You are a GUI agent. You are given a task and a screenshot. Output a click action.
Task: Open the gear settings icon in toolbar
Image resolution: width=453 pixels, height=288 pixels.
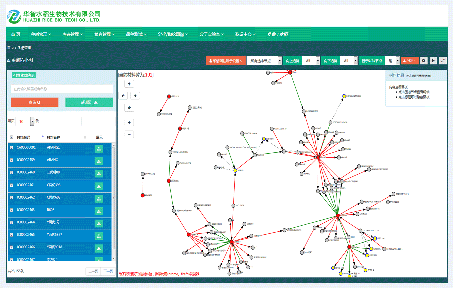pyautogui.click(x=424, y=61)
